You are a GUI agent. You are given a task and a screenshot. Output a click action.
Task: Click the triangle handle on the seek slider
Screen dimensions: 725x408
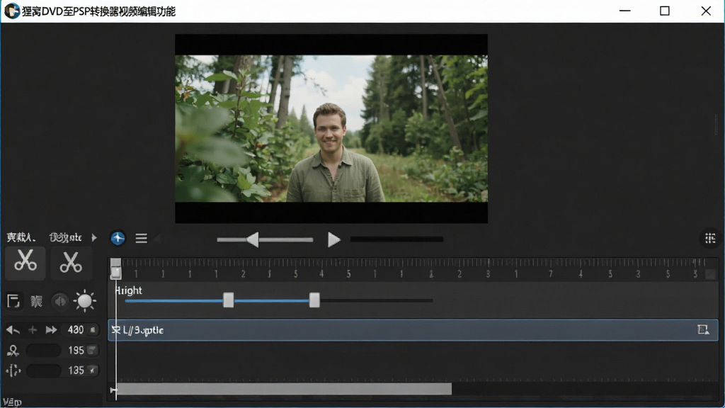(253, 239)
